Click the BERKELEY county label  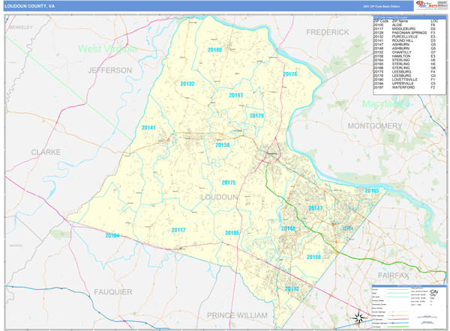tap(21, 28)
